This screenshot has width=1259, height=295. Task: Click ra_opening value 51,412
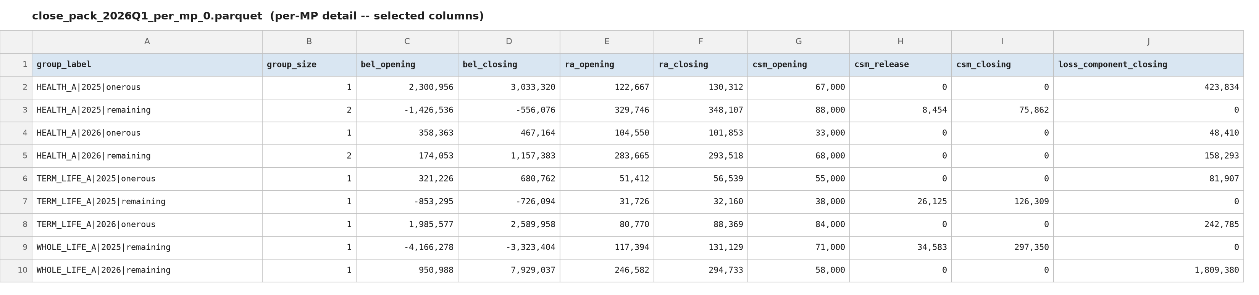607,180
